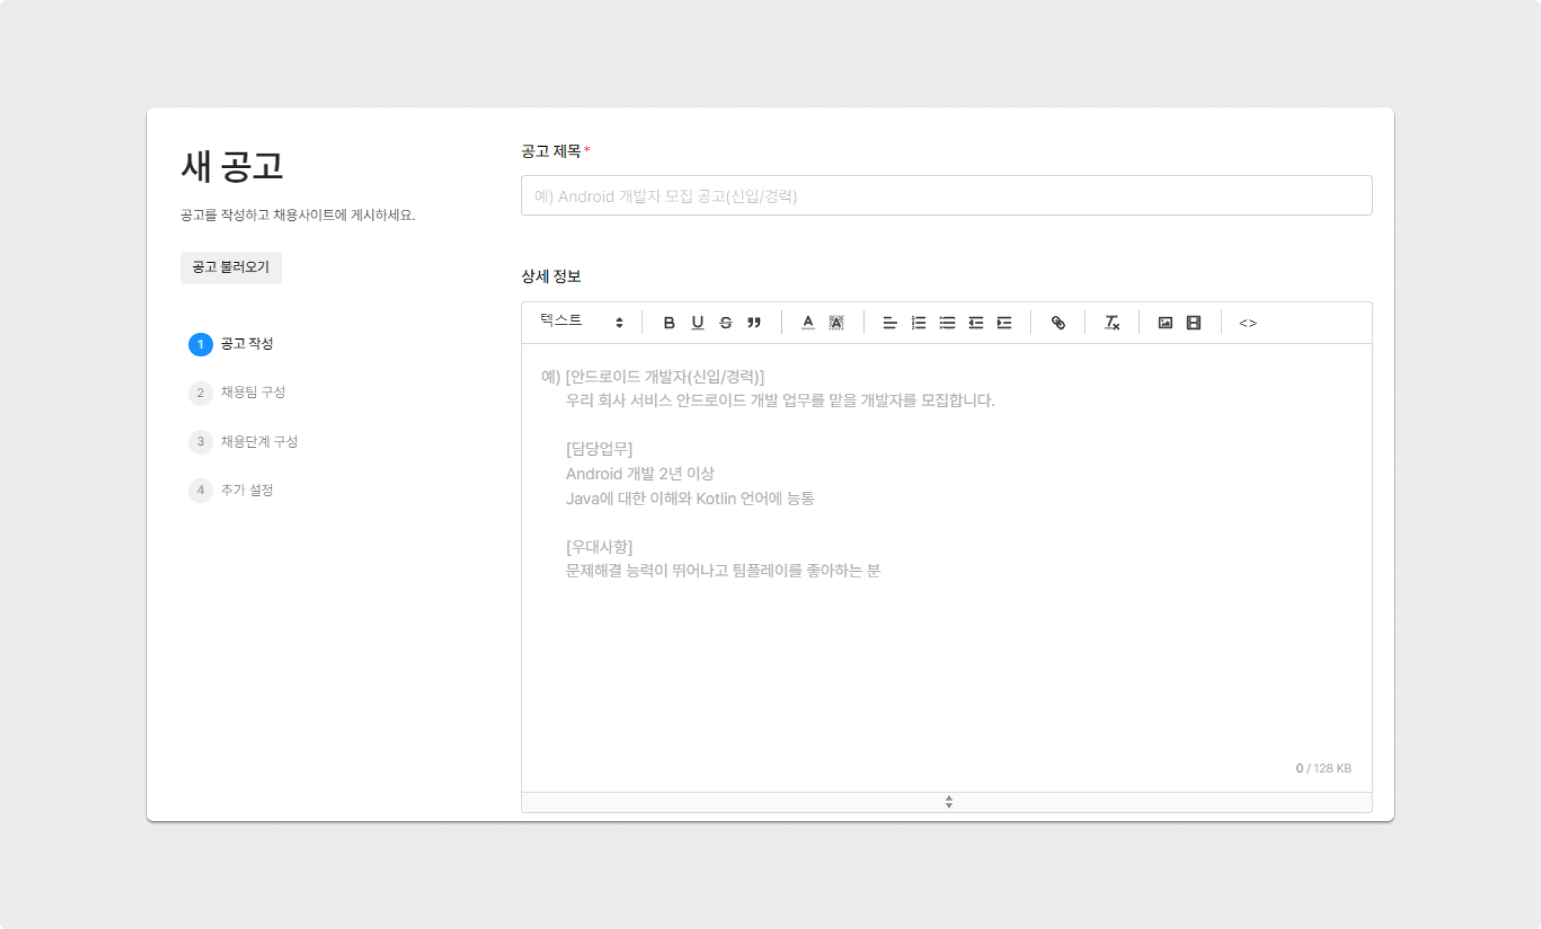Click the 공고 불러오기 button
The height and width of the screenshot is (929, 1541).
(x=231, y=268)
